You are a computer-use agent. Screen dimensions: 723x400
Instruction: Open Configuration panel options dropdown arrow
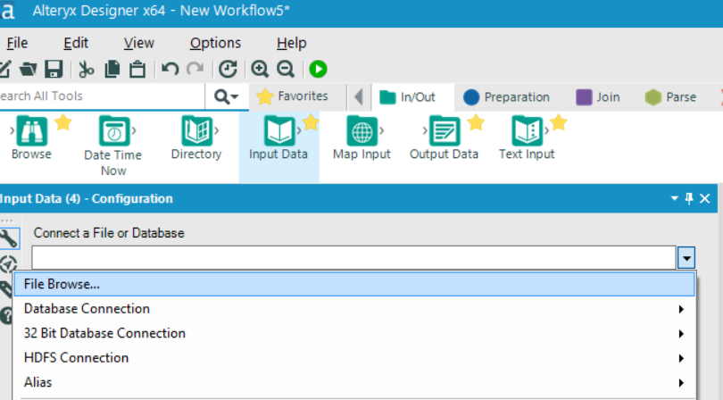coord(674,198)
